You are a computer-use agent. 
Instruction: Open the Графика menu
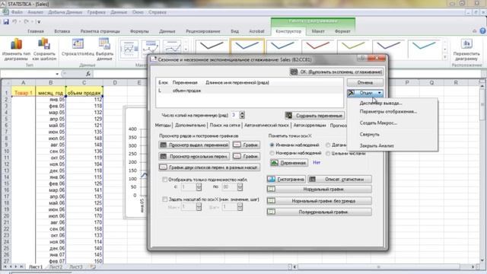[x=97, y=12]
